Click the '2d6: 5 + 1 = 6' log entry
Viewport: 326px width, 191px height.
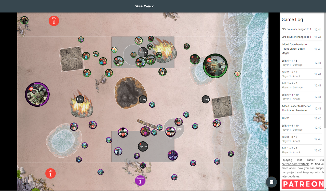[x=302, y=63]
